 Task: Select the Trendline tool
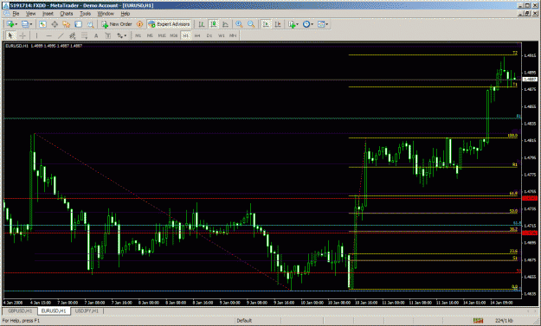click(61, 35)
